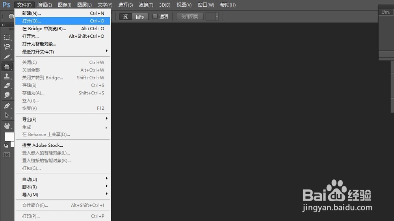Open the foreground color picker
This screenshot has width=394, height=221.
9,137
